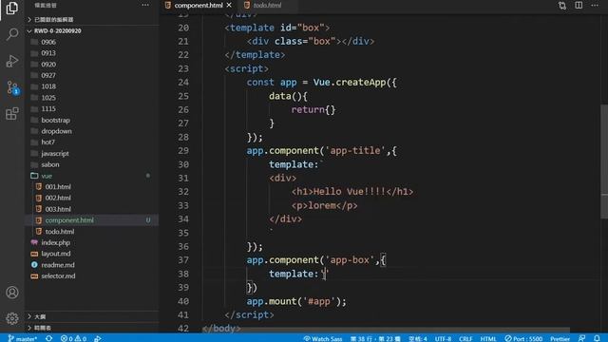Click the master branch status item
608x342 pixels.
[x=23, y=338]
